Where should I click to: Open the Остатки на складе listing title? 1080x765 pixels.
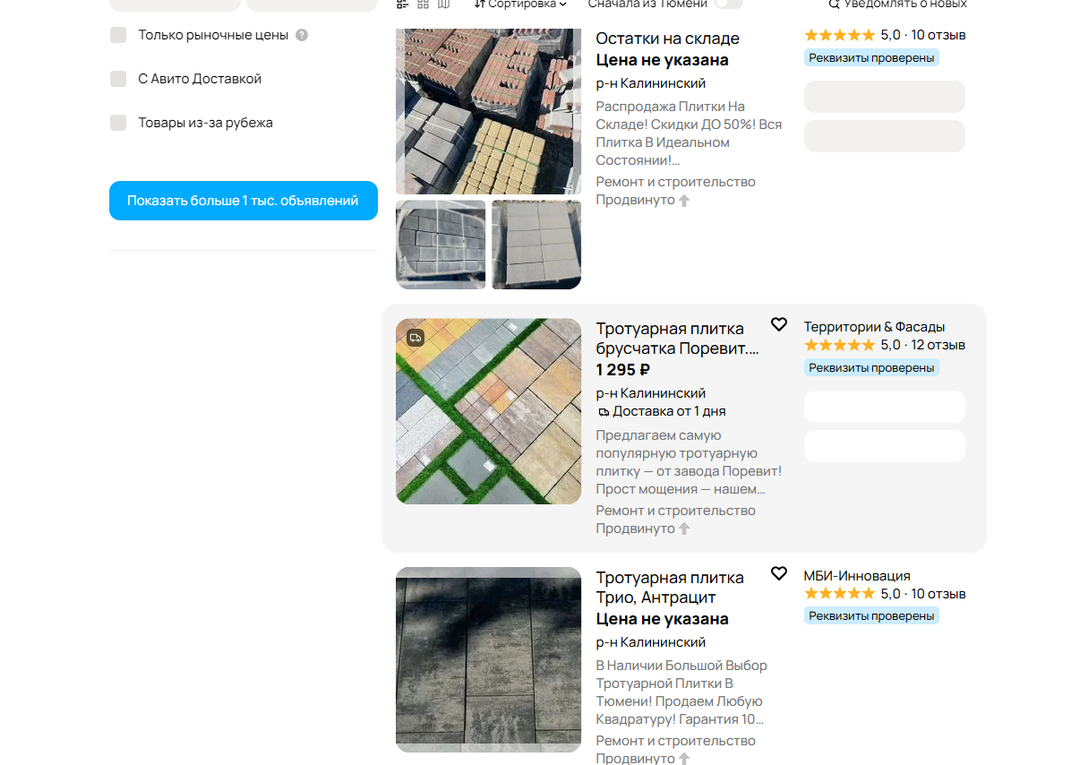tap(668, 39)
